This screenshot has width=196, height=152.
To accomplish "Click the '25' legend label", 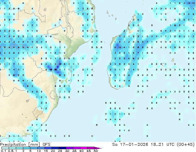I will click(60, 151).
